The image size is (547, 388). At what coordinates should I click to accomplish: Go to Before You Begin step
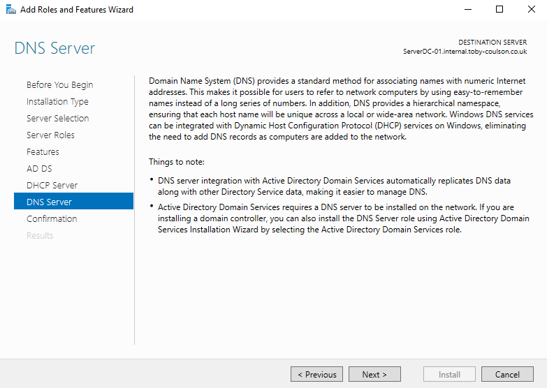pyautogui.click(x=59, y=85)
